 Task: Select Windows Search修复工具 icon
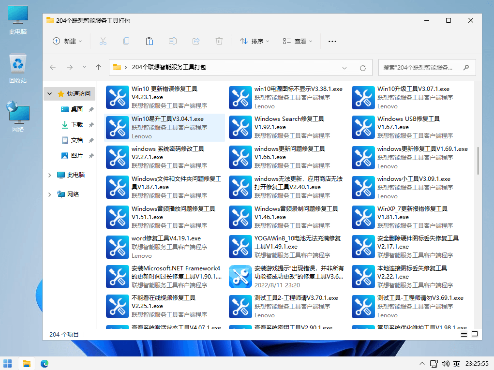pos(240,127)
